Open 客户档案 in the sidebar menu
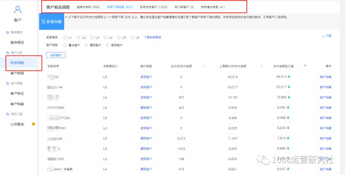 (x=17, y=104)
